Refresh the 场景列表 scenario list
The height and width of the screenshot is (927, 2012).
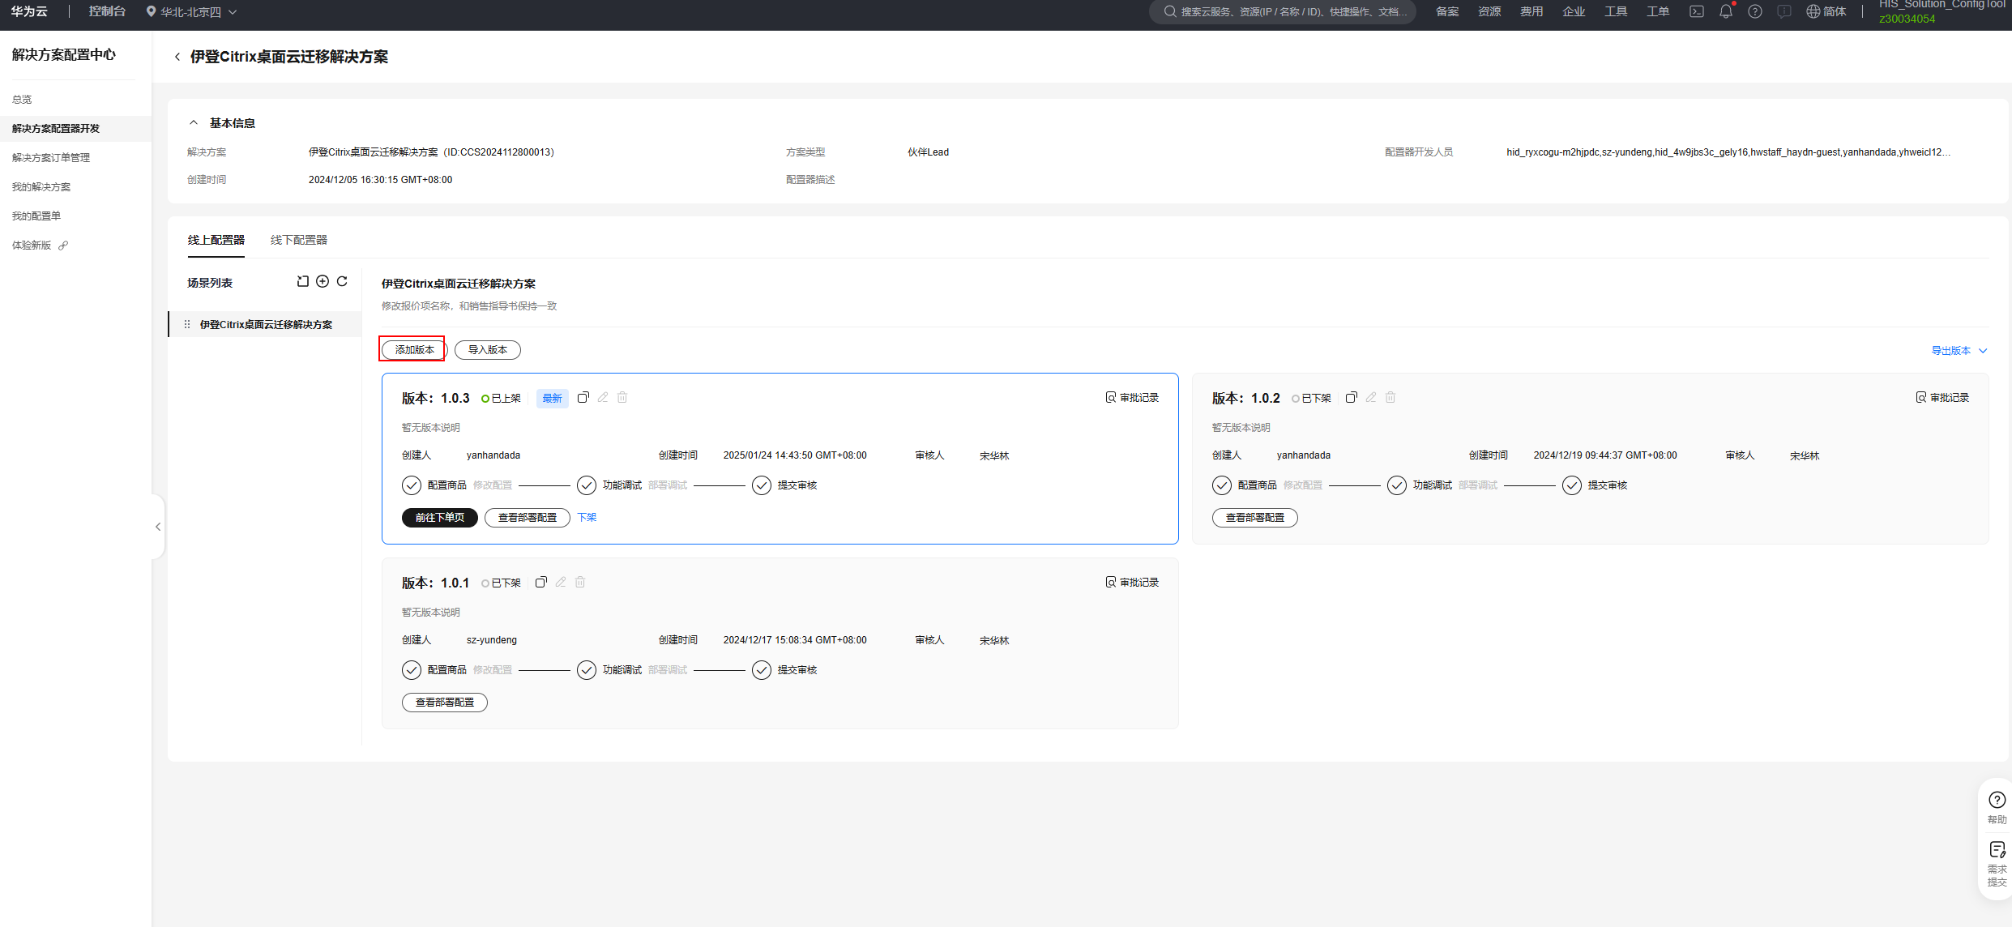(x=342, y=281)
